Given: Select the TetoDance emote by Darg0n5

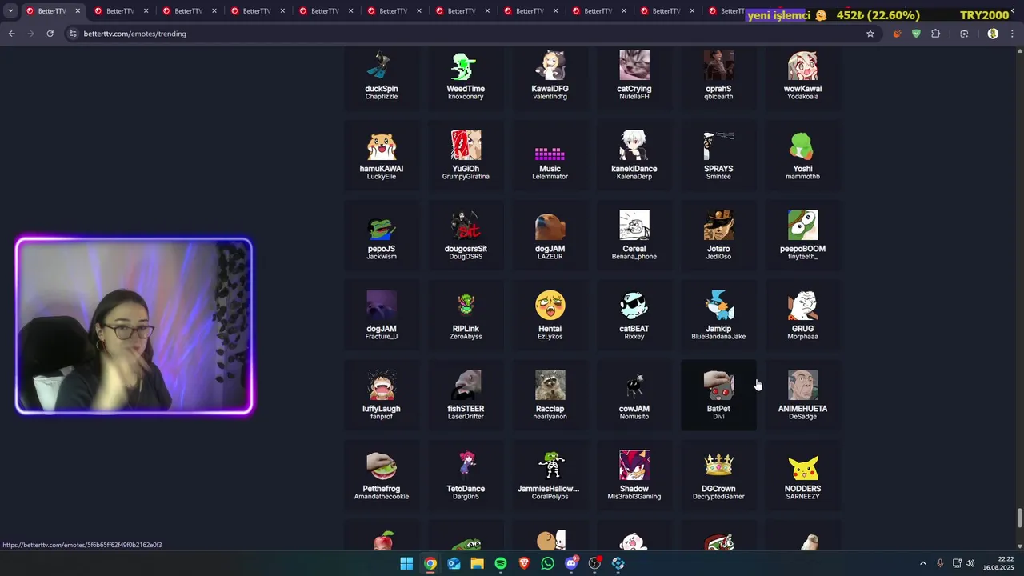Looking at the screenshot, I should (x=466, y=476).
